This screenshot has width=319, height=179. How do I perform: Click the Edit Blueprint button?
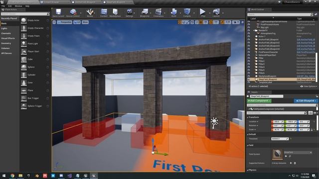(306, 100)
